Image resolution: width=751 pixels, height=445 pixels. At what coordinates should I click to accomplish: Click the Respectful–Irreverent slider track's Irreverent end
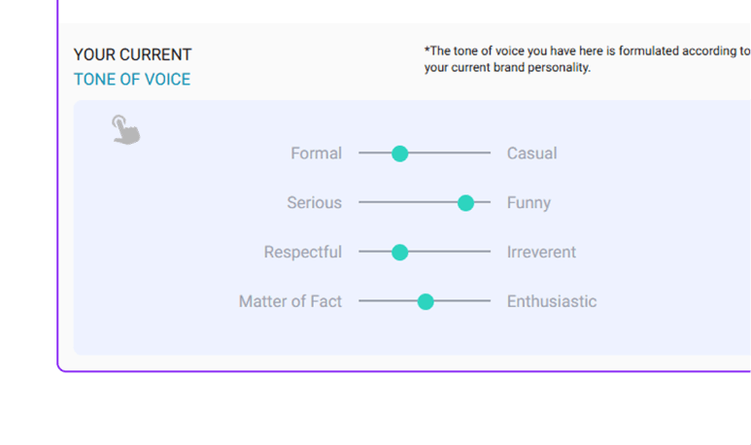click(x=486, y=253)
